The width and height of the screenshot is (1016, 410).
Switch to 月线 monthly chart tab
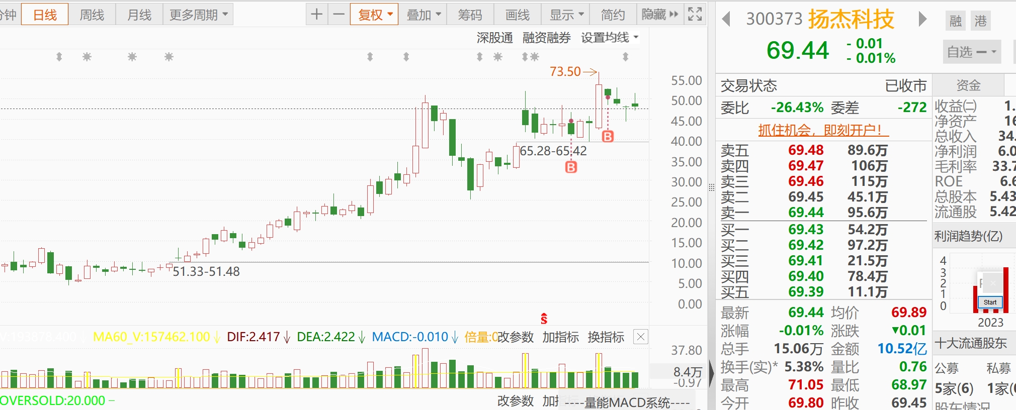(139, 15)
